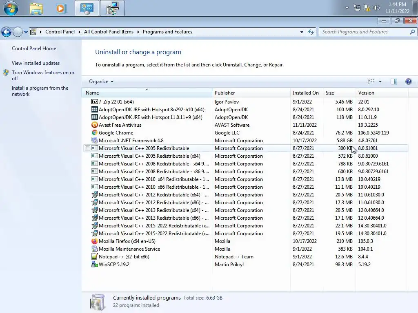This screenshot has height=313, width=418.
Task: Tick the checkbox for Visual C++ 2005 Redistributable
Action: (87, 148)
